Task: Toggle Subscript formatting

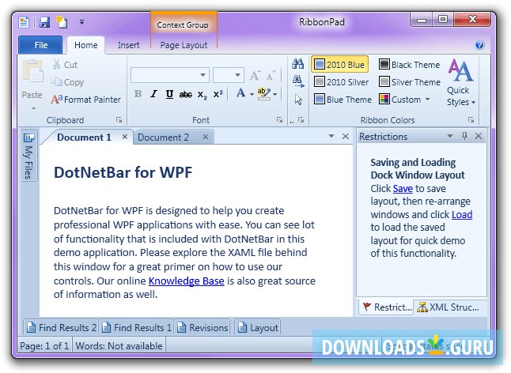Action: pyautogui.click(x=202, y=94)
